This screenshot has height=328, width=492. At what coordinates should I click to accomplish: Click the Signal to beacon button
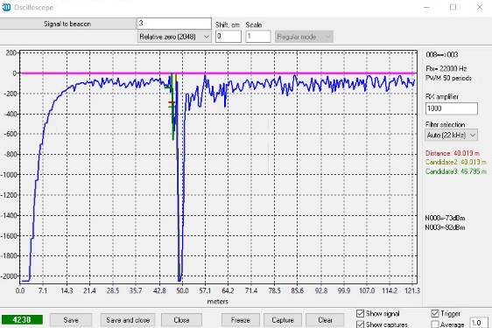(x=67, y=24)
